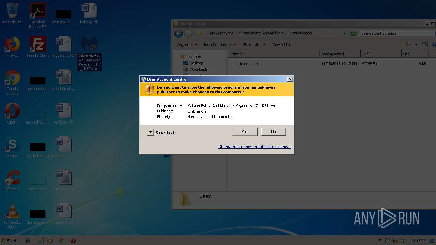The width and height of the screenshot is (436, 245).
Task: Open CCleaner desktop shortcut
Action: tap(12, 180)
